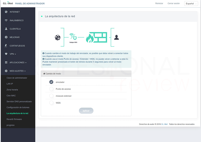Click the Más Ajustes gear icon
This screenshot has width=201, height=142.
(x=6, y=71)
